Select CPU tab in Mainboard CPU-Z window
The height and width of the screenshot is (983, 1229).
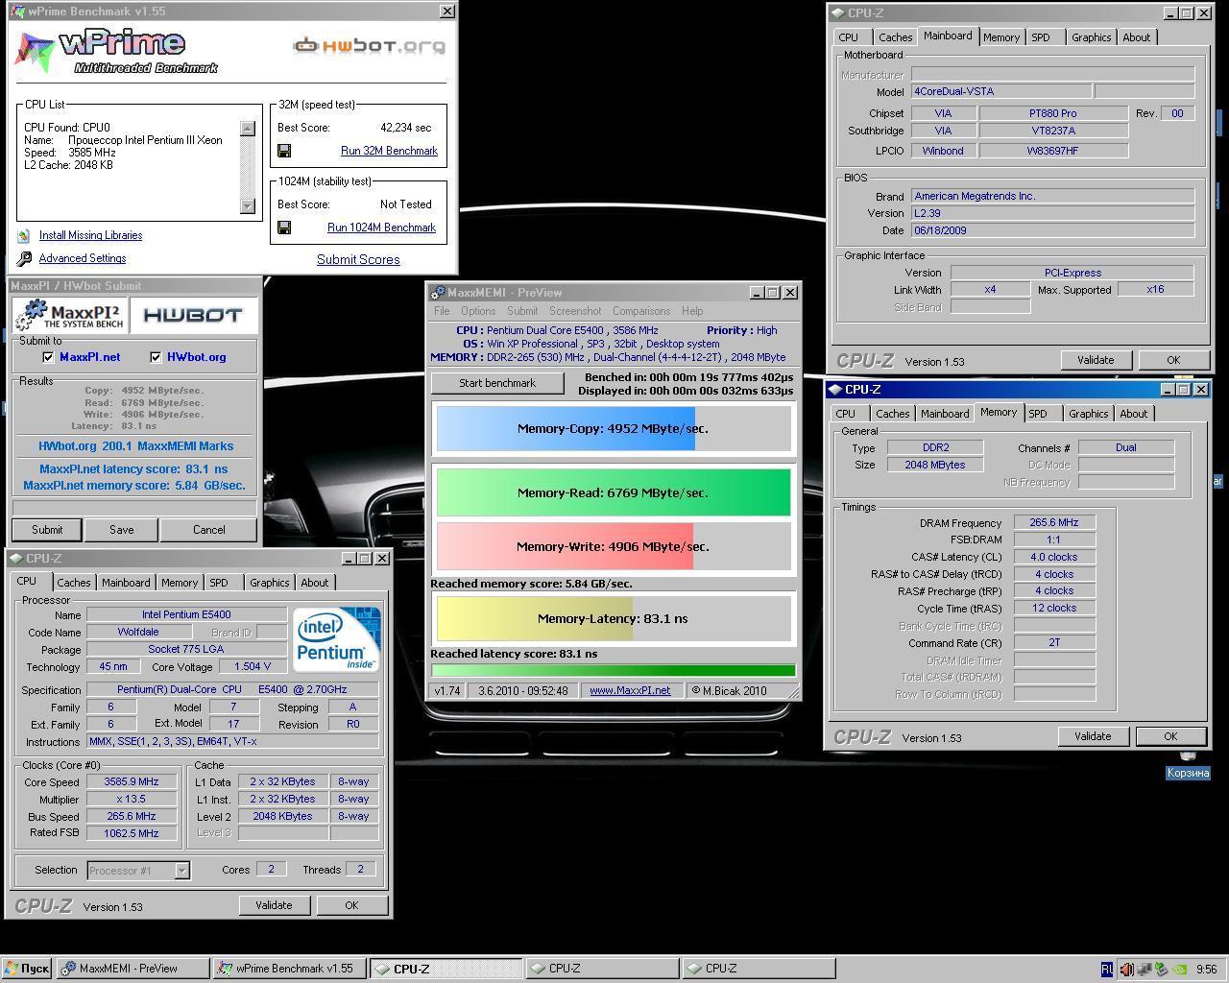coord(849,37)
